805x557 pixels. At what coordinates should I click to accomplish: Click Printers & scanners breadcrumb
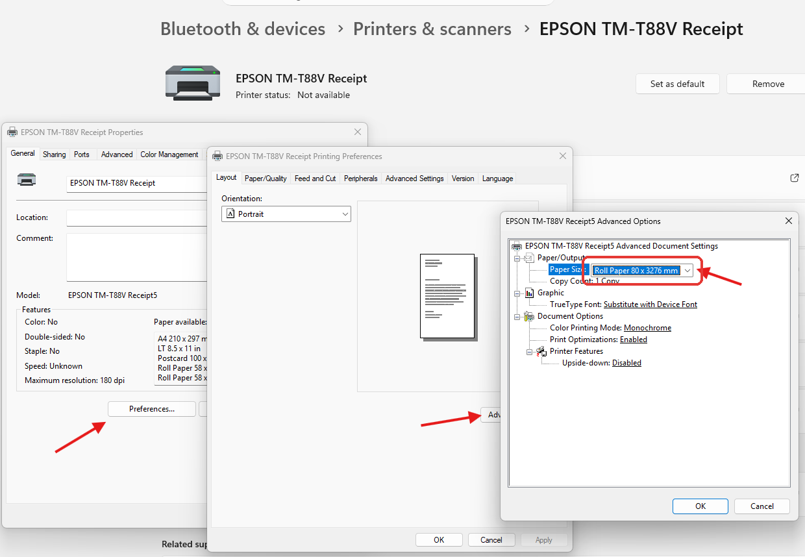pos(432,29)
